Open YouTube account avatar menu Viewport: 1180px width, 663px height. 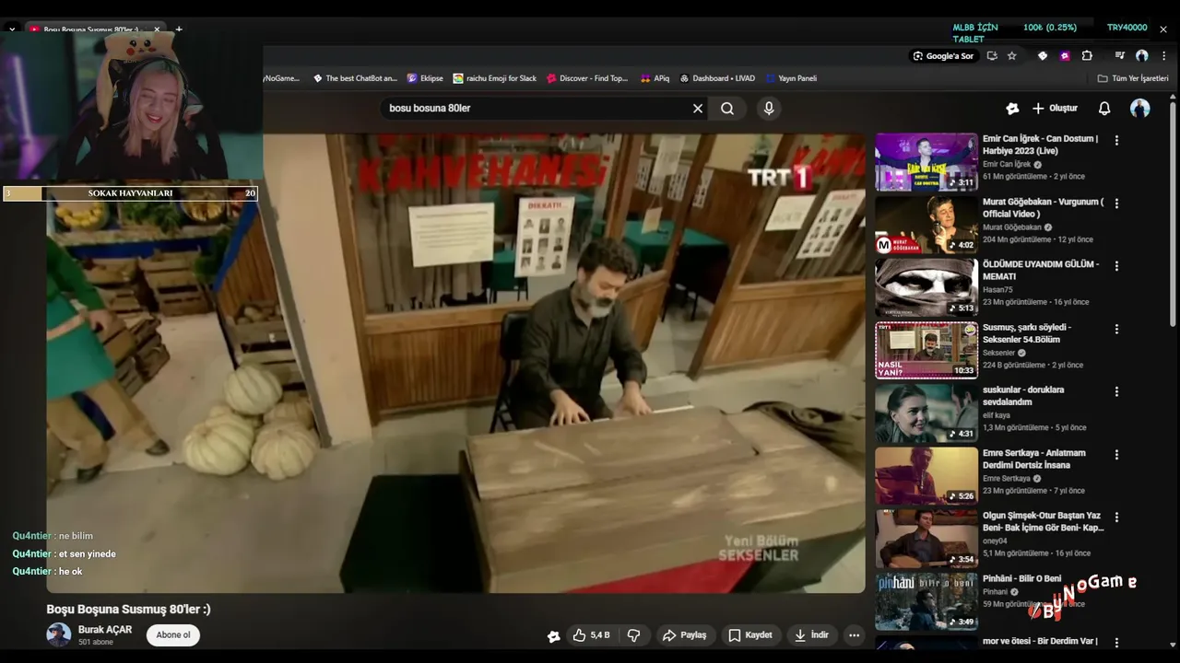1140,109
